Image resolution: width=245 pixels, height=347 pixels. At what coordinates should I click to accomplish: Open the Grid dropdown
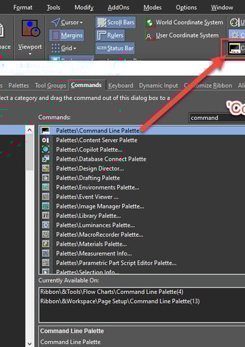point(64,48)
